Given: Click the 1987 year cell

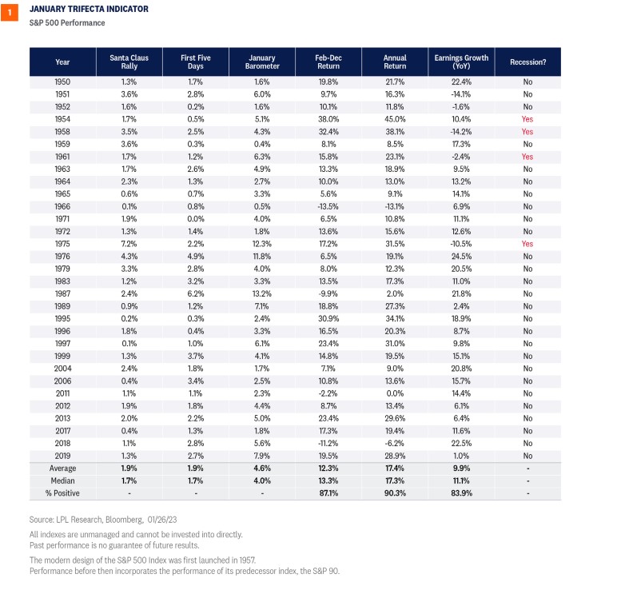Looking at the screenshot, I should coord(62,294).
